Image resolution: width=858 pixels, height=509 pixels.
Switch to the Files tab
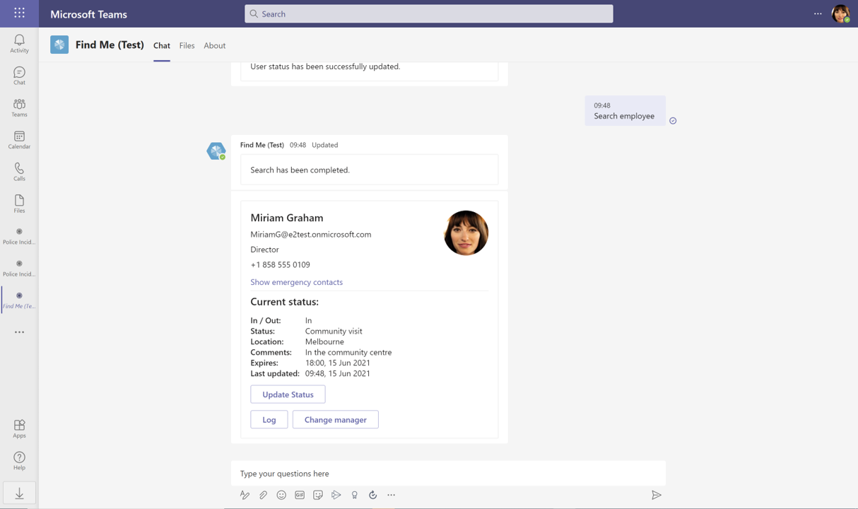click(x=187, y=45)
